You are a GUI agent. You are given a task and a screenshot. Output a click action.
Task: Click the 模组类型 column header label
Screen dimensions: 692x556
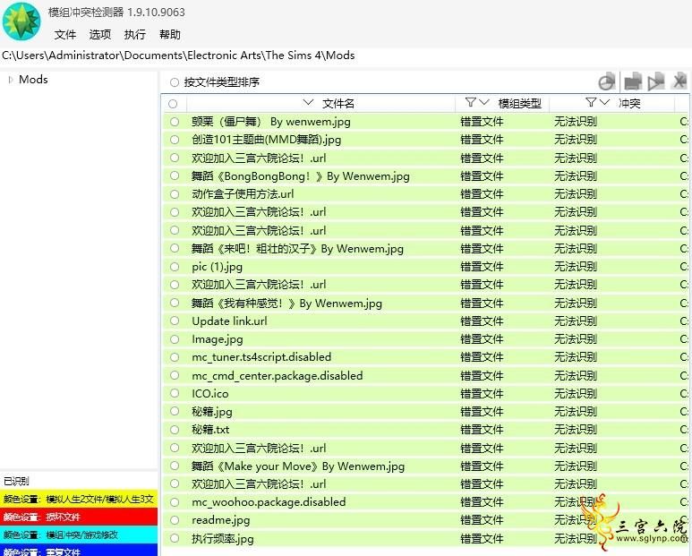coord(519,103)
